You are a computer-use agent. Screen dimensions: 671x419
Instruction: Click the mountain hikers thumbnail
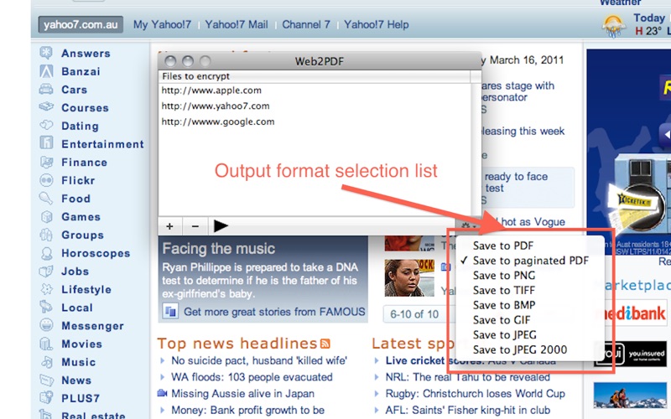[x=630, y=395]
